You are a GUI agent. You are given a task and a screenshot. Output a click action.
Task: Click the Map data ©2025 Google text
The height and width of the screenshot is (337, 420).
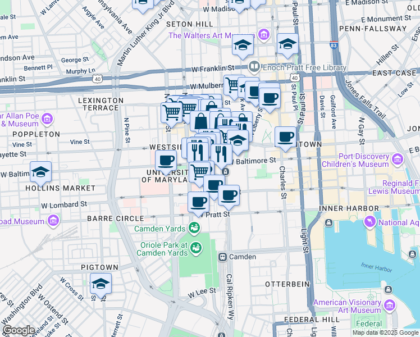[385, 333]
